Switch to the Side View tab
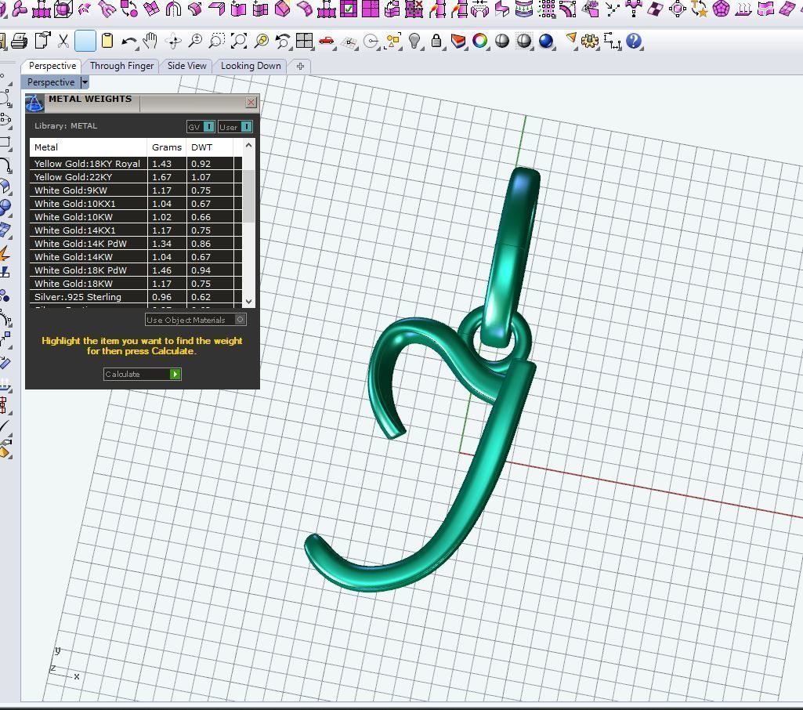Image resolution: width=803 pixels, height=710 pixels. pos(187,66)
